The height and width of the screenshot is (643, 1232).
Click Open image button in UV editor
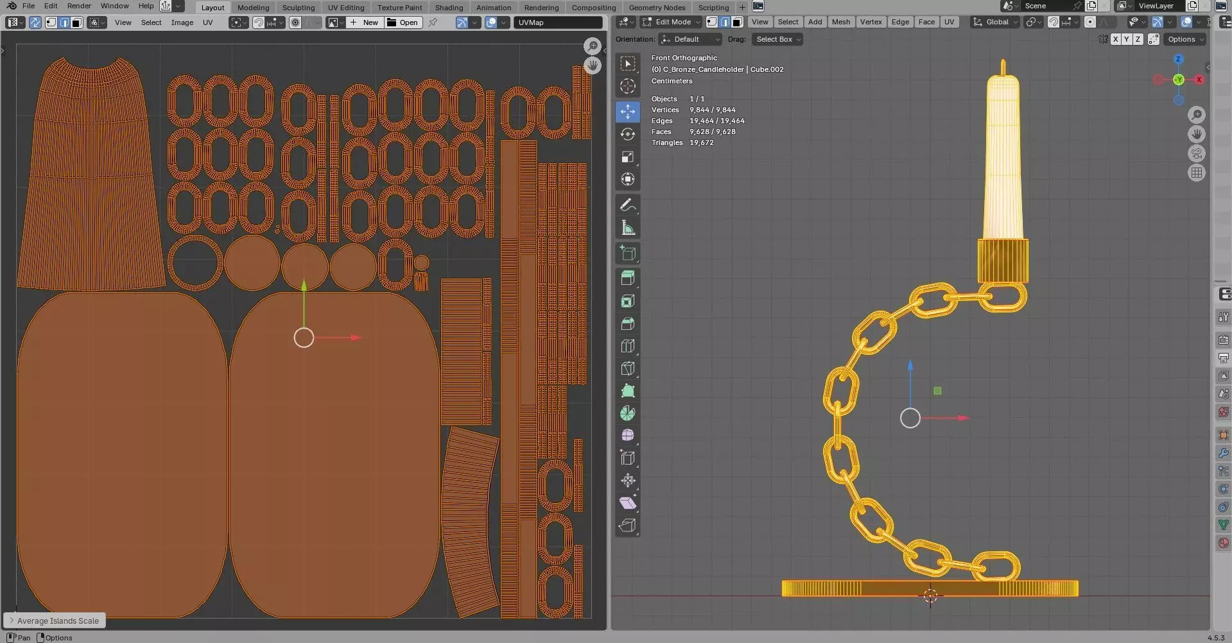click(403, 22)
